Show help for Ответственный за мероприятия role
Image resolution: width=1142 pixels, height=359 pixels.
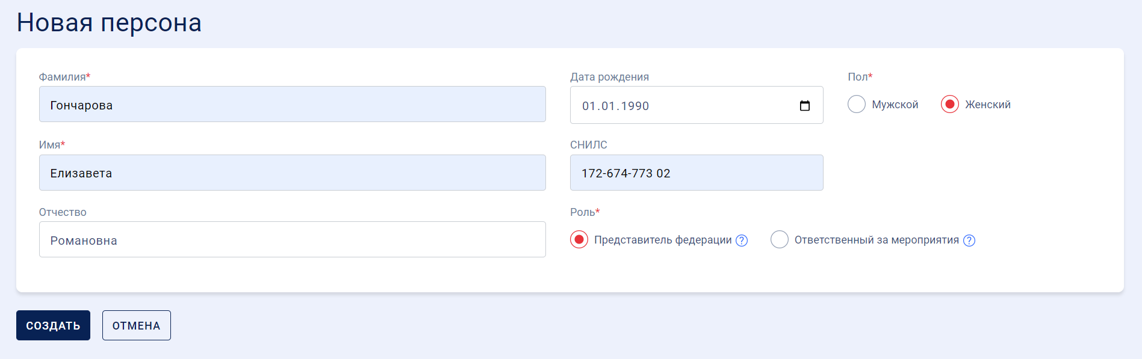pos(969,241)
